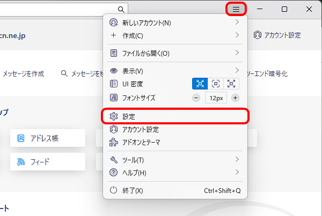Select touch UI density option

pos(231,84)
